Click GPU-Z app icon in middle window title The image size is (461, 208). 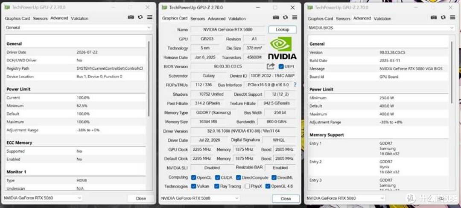(x=164, y=8)
